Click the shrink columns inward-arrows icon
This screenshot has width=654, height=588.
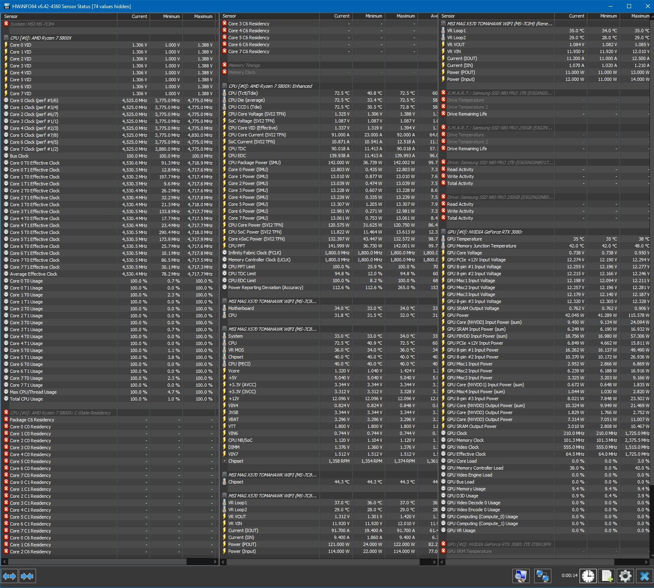(27, 576)
